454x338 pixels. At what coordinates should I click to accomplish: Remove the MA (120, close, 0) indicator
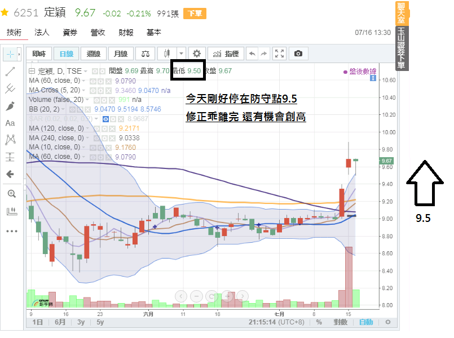[x=112, y=128]
